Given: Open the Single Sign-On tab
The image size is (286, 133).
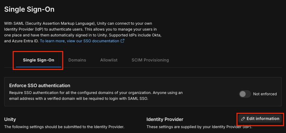Looking at the screenshot, I should [x=38, y=60].
